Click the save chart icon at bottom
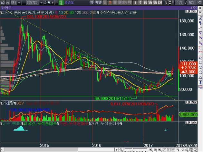Image resolution: width=203 pixels, height=152 pixels. coord(191,150)
